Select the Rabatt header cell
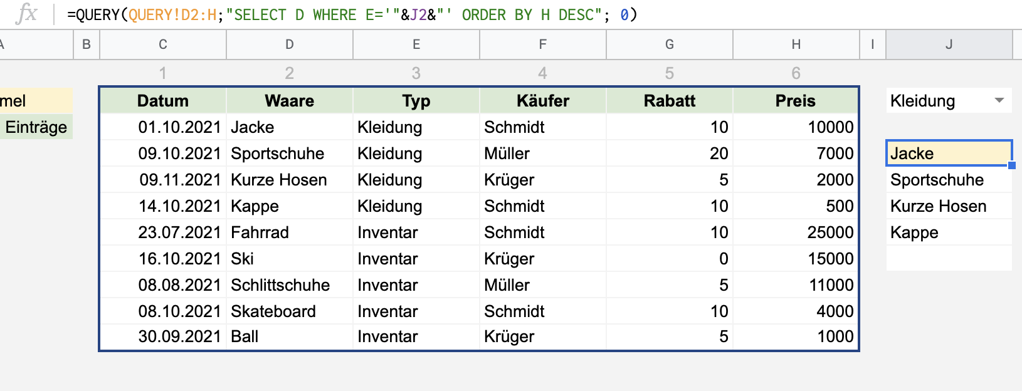 coord(669,101)
